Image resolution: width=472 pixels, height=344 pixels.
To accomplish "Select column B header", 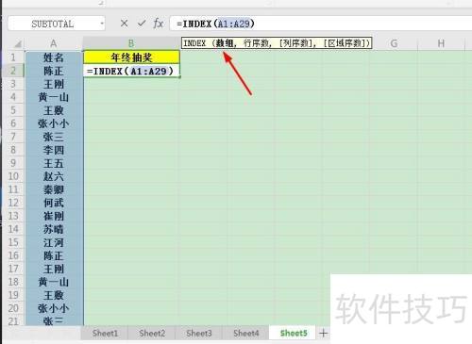I will tap(131, 43).
